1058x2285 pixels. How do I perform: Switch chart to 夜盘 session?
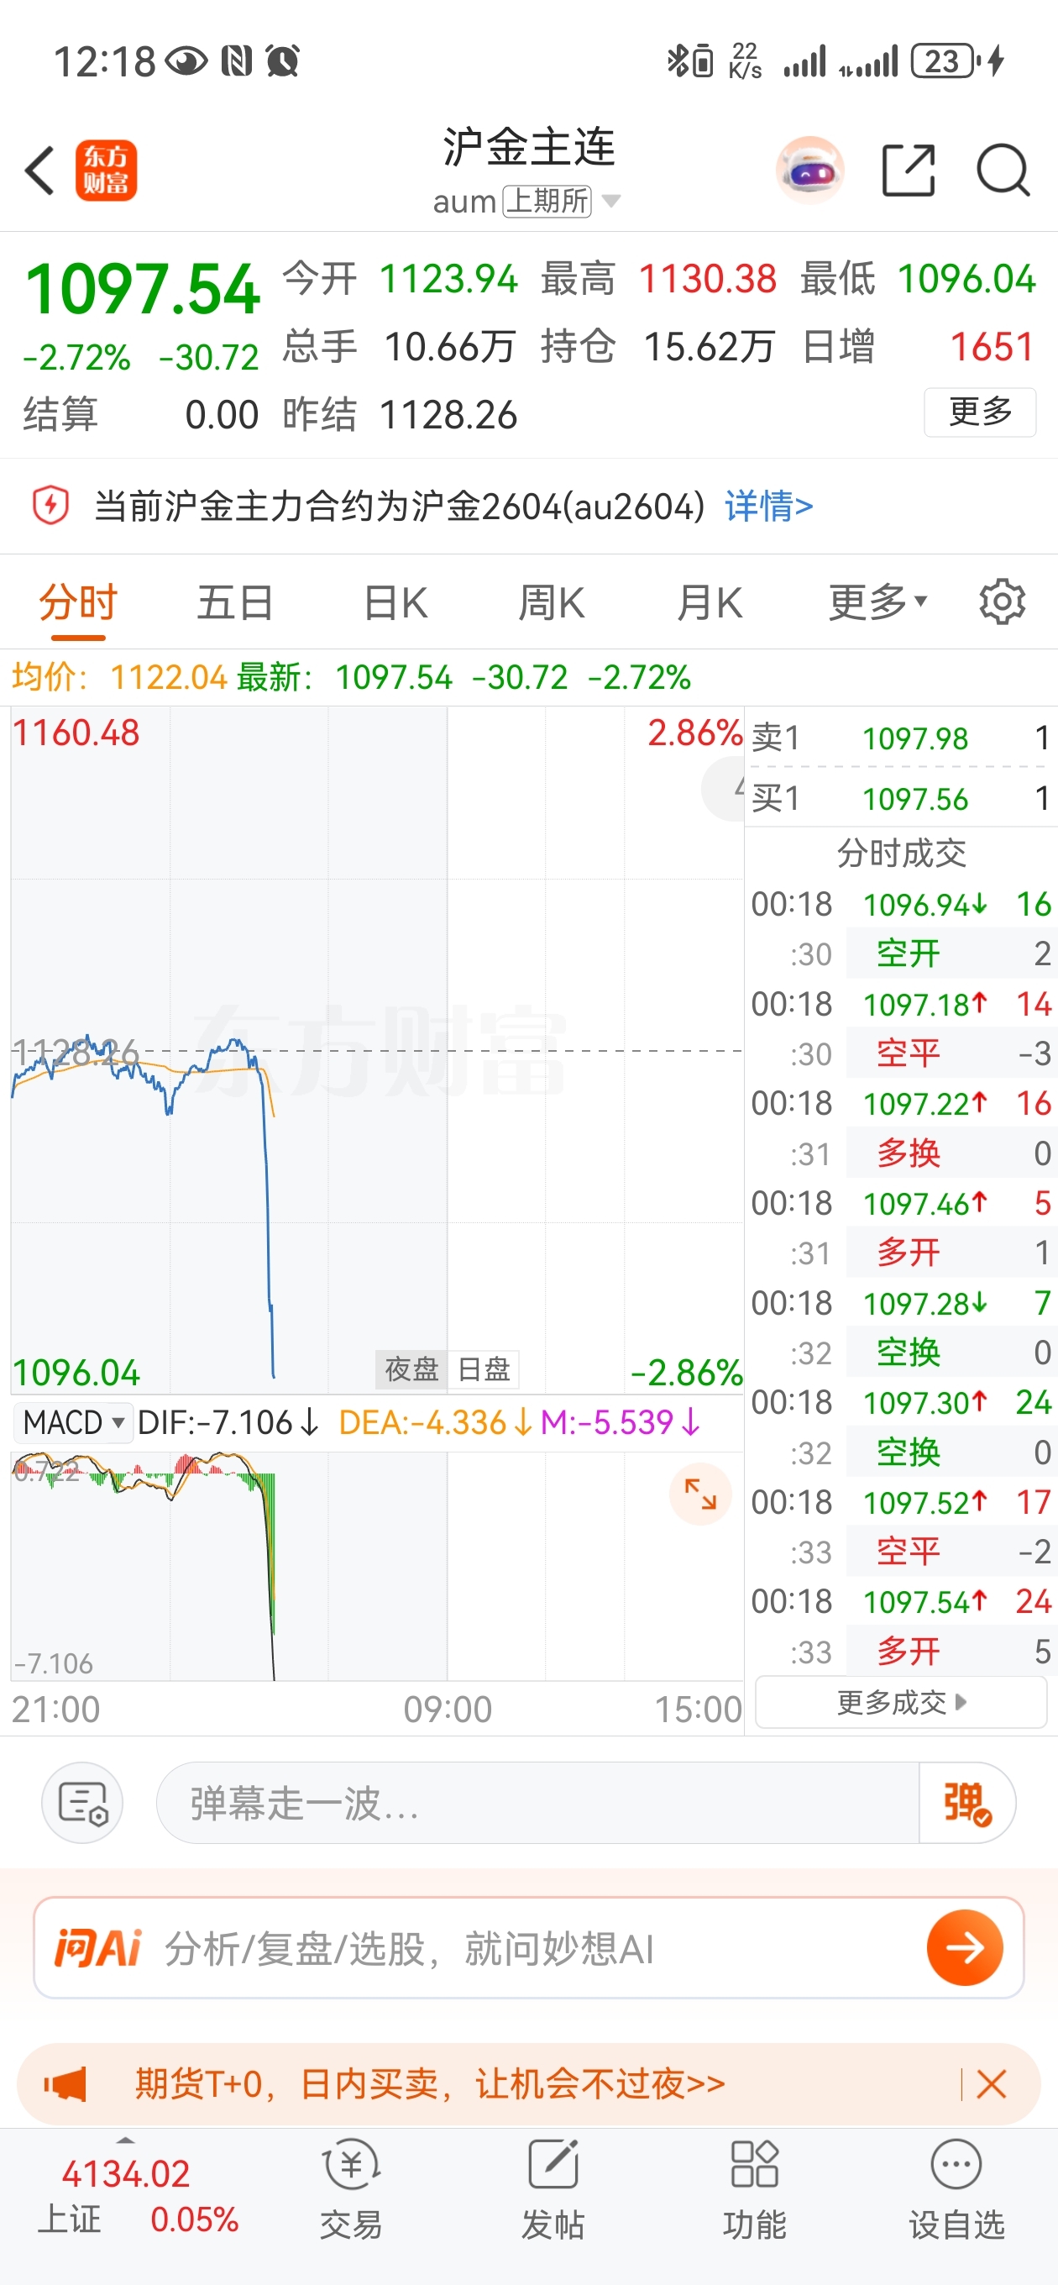coord(411,1369)
